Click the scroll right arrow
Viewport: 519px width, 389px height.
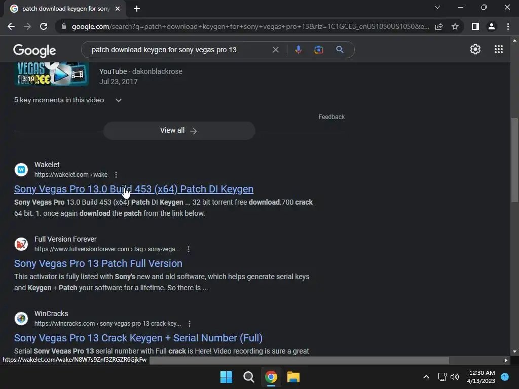click(x=506, y=360)
